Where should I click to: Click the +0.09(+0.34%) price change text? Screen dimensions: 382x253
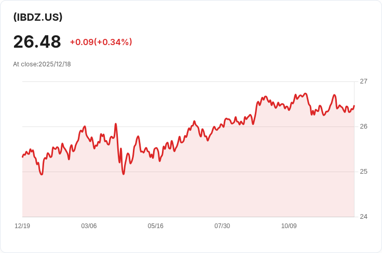click(101, 42)
